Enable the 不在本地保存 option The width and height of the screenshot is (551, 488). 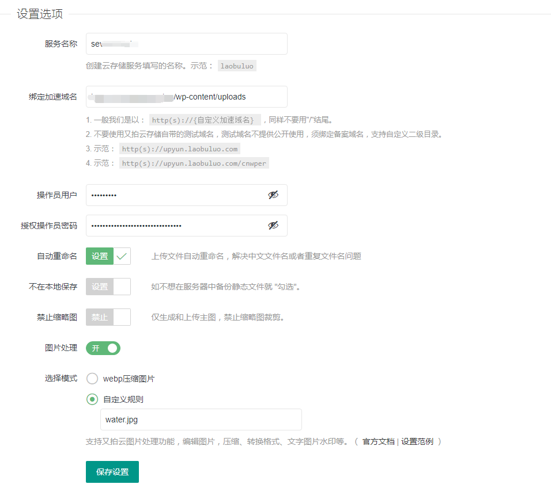click(108, 287)
